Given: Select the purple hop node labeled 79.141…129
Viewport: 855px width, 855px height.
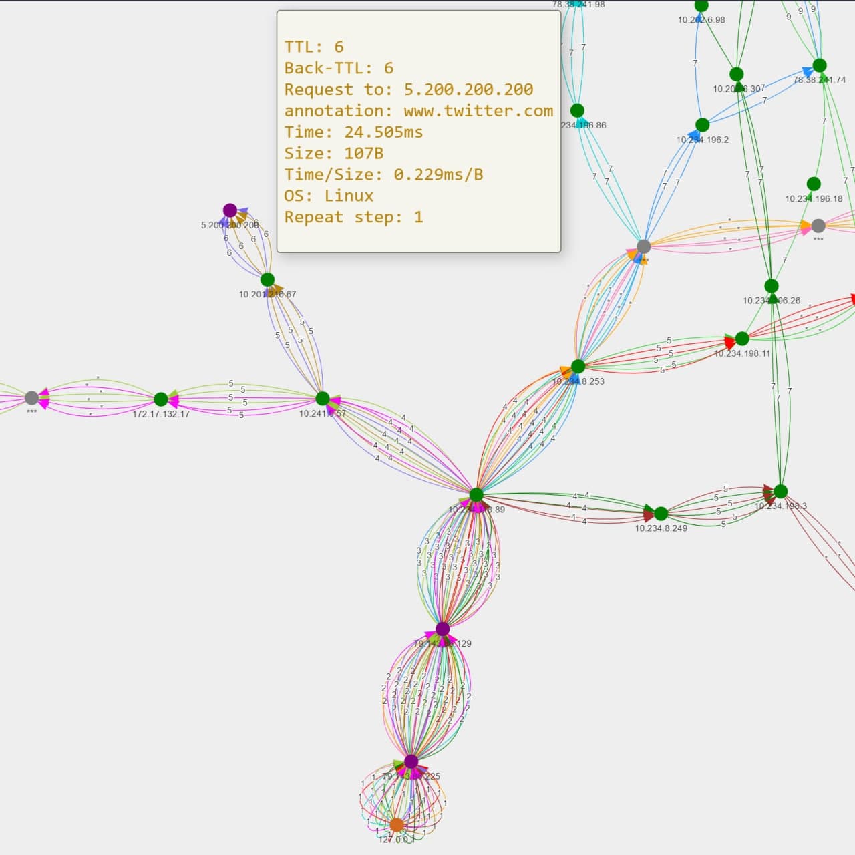Looking at the screenshot, I should pos(443,628).
